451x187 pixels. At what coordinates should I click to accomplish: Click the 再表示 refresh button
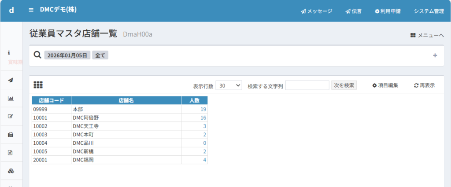[424, 85]
